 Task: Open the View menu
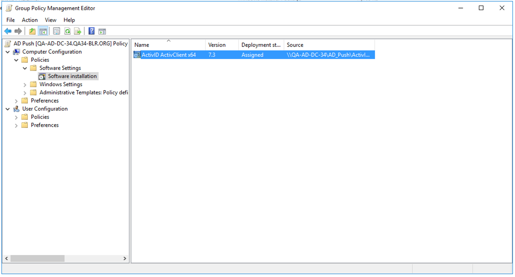pos(50,20)
